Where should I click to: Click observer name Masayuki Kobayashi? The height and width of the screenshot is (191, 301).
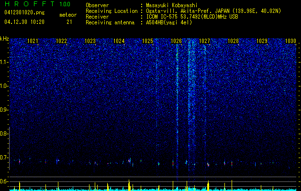click(172, 5)
